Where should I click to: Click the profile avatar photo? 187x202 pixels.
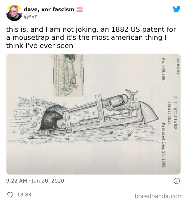tap(14, 13)
